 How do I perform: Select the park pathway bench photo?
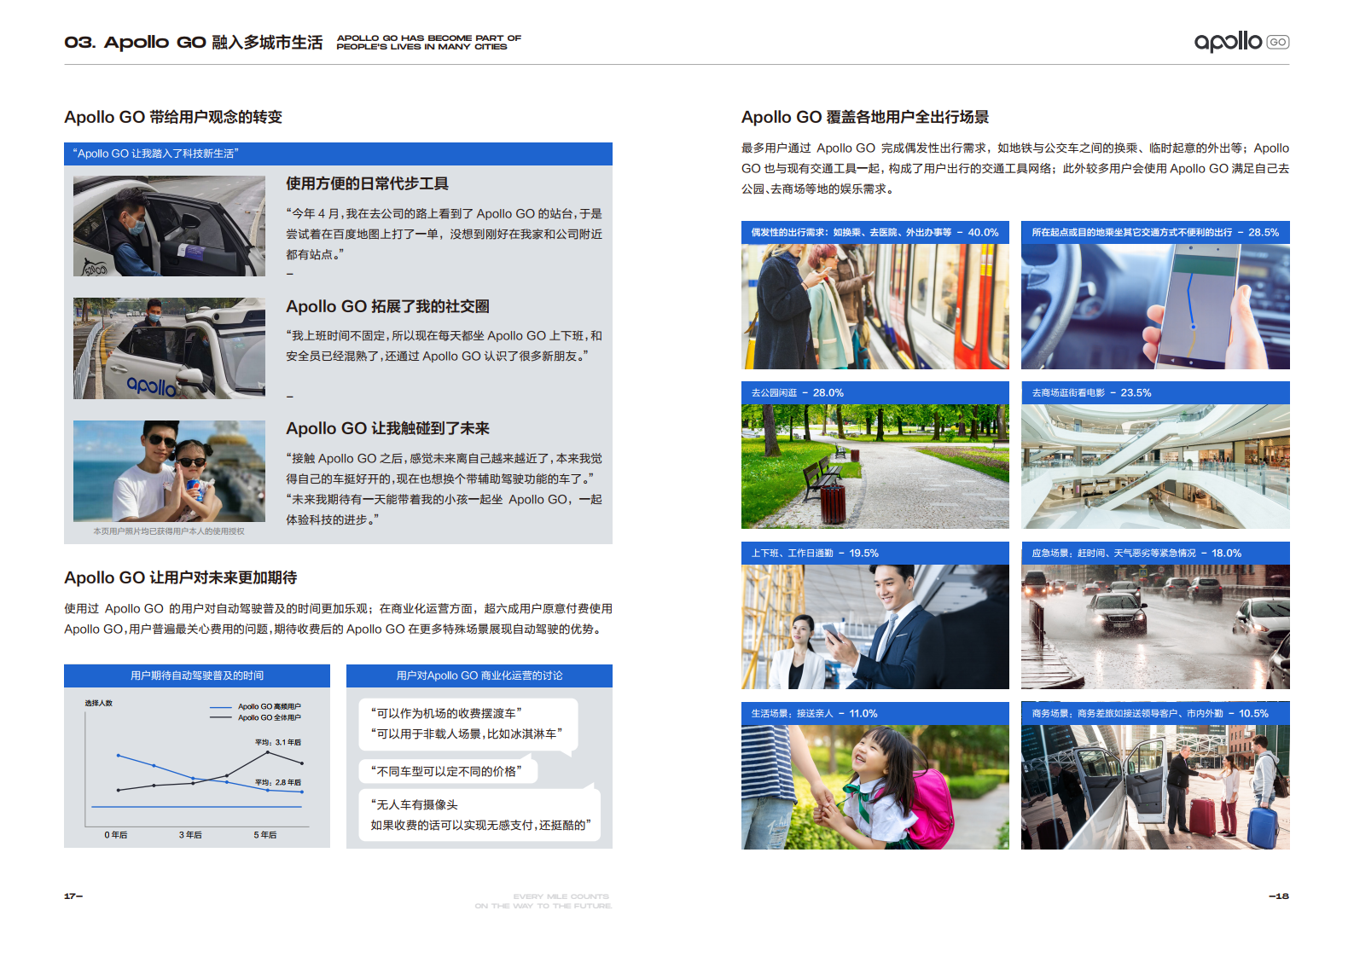(875, 467)
